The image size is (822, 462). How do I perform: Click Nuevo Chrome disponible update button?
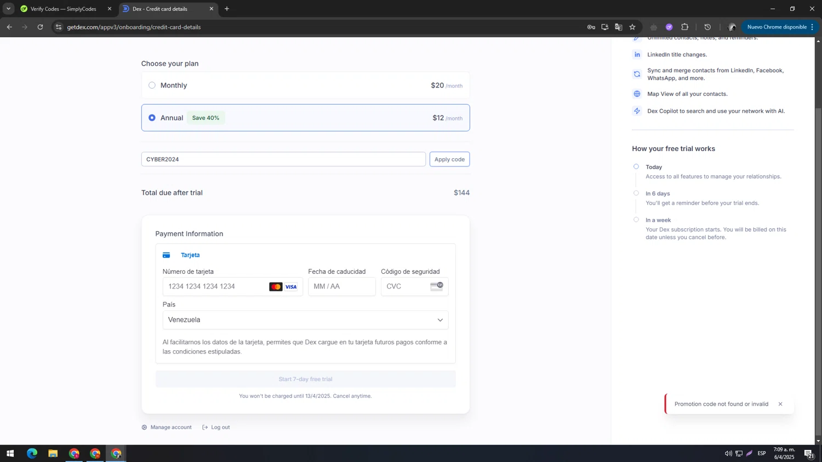(x=777, y=27)
